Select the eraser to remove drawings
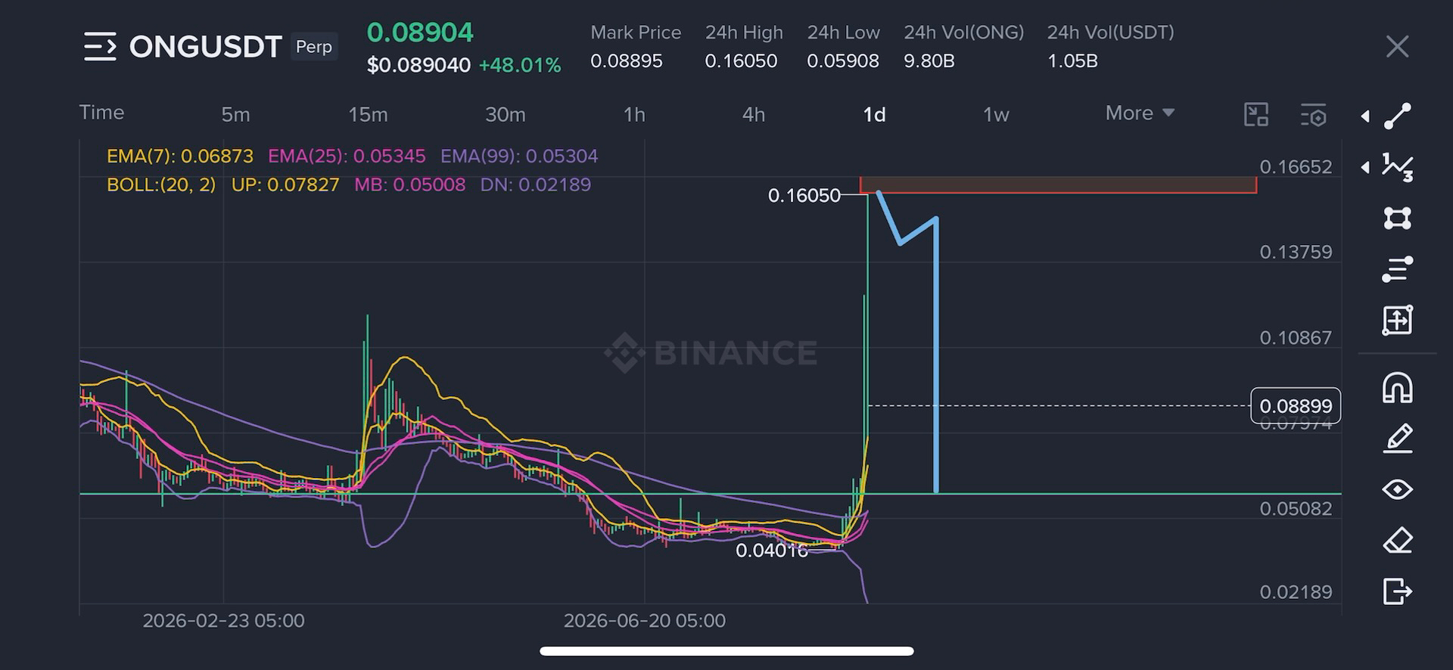The image size is (1453, 670). 1397,540
